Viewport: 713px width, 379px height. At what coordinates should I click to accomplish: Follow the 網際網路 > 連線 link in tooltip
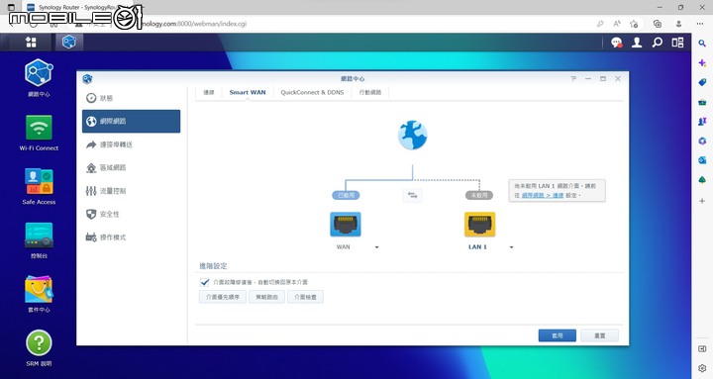[543, 195]
